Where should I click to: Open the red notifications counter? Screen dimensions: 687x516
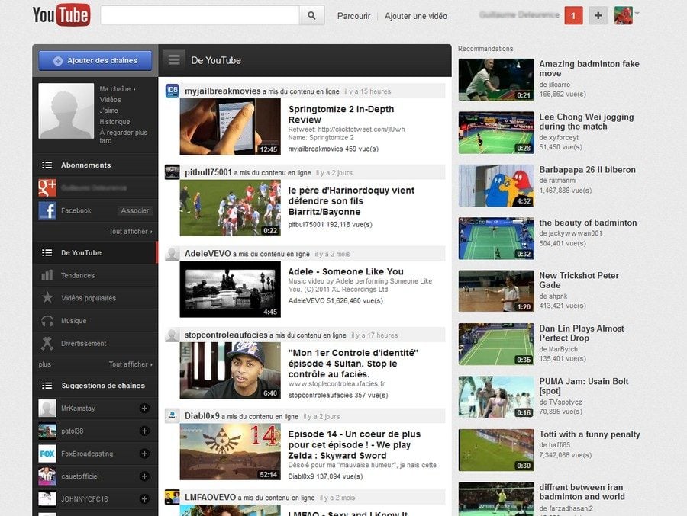(573, 15)
